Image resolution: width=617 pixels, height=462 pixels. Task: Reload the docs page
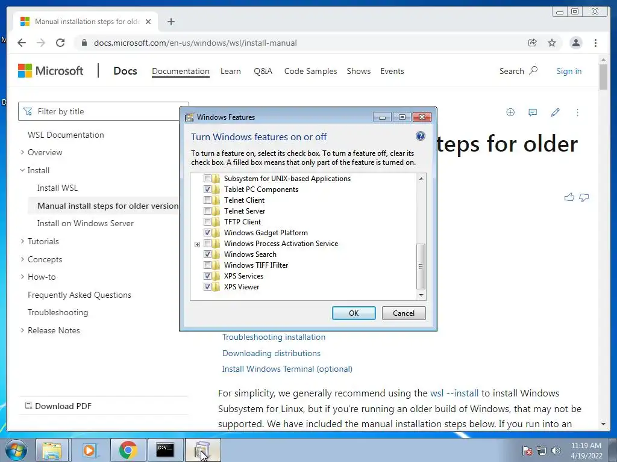tap(60, 43)
